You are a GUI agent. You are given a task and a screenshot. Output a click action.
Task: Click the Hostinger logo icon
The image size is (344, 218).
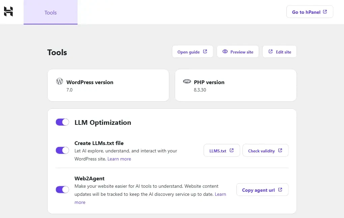click(8, 11)
